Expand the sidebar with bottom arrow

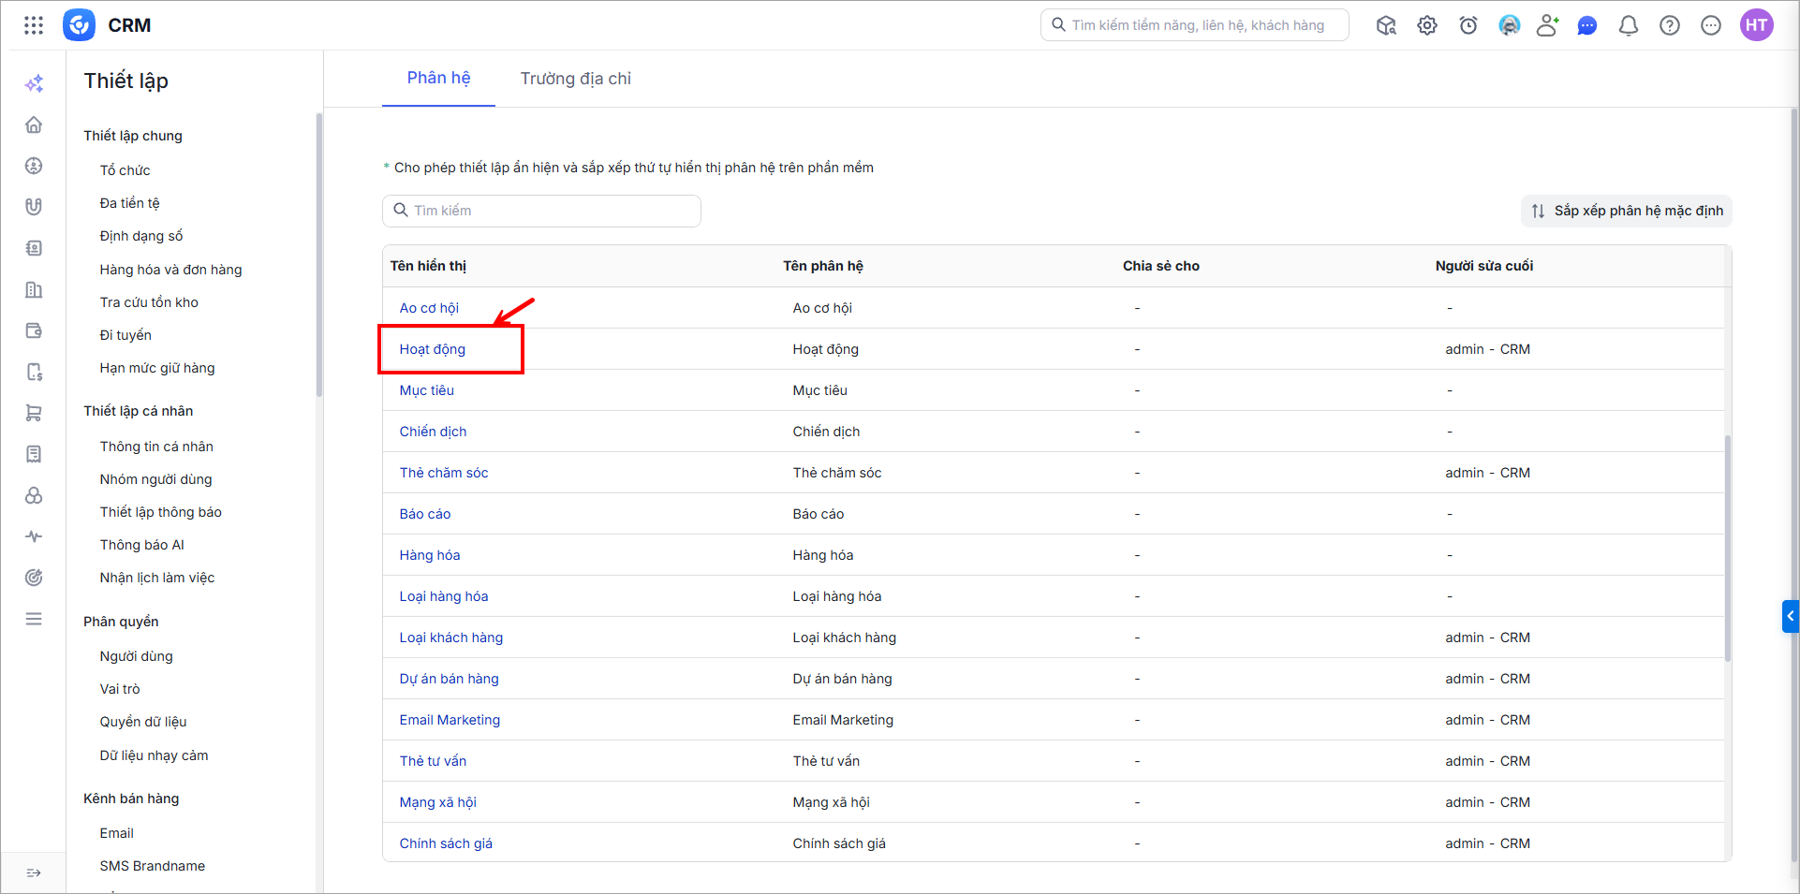pos(34,872)
